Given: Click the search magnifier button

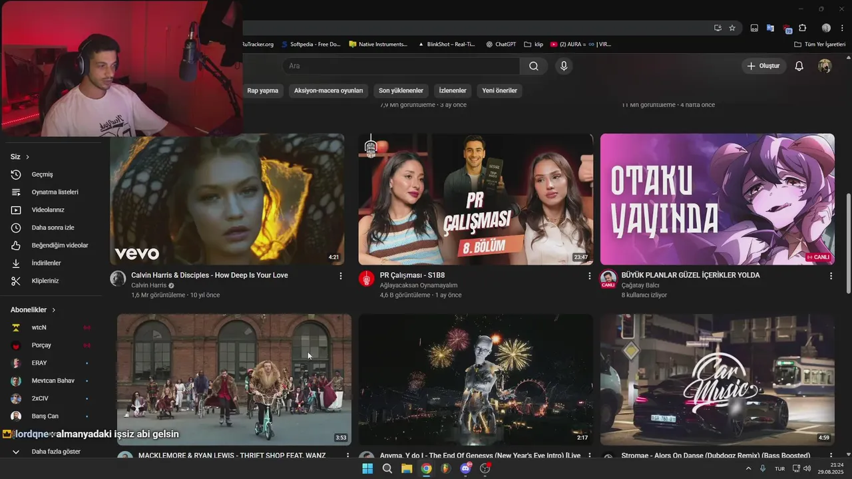Looking at the screenshot, I should tap(534, 66).
